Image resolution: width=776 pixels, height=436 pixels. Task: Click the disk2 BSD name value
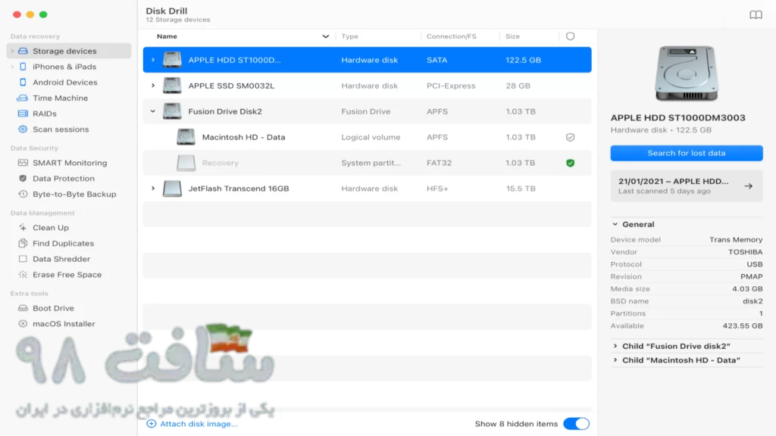pos(753,301)
